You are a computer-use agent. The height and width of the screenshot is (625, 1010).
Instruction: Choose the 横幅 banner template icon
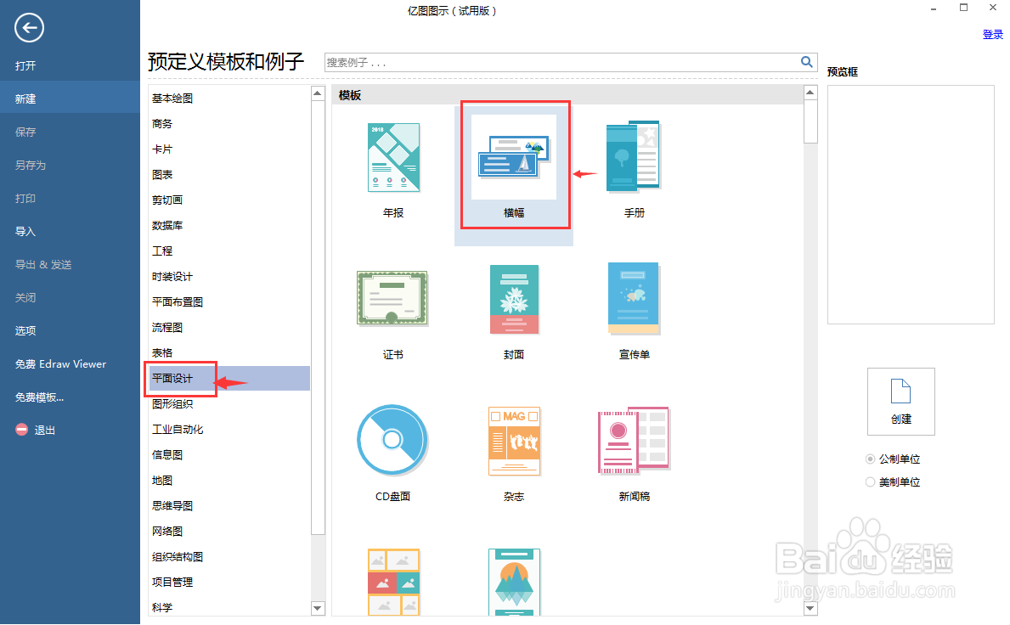513,156
